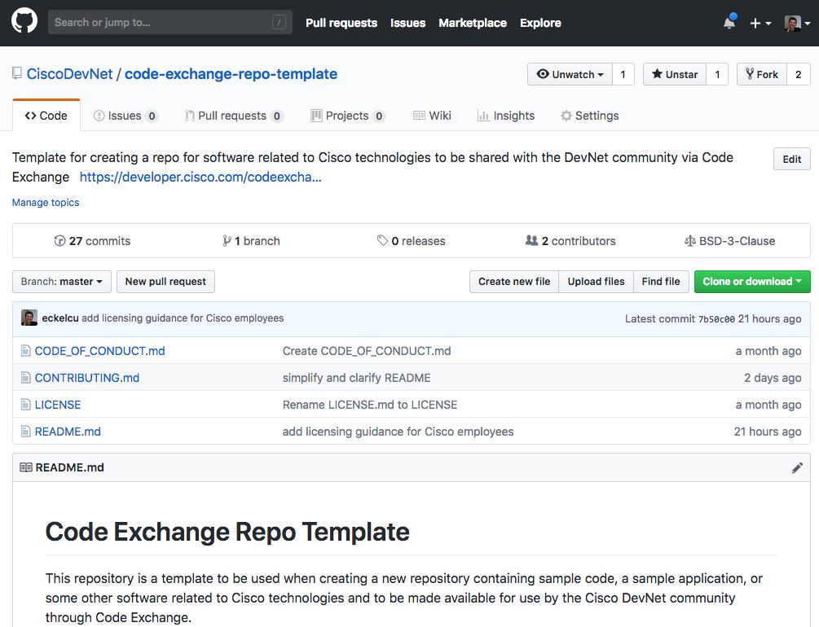The width and height of the screenshot is (819, 627).
Task: Click the repository book icon beside CiscoDevNet
Action: 17,73
